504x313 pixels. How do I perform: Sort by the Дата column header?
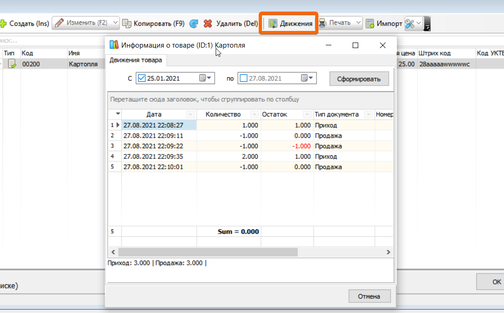point(154,114)
